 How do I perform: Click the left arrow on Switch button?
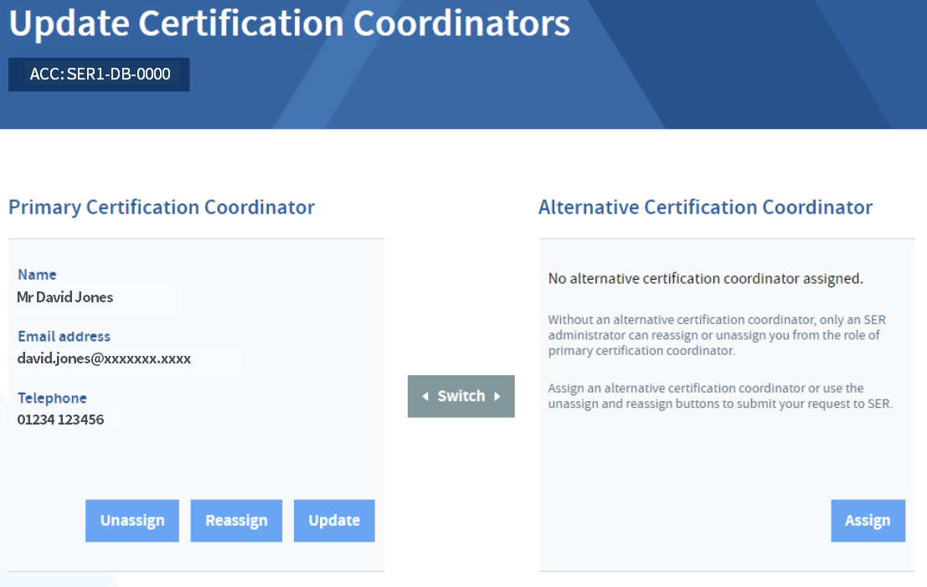(425, 396)
